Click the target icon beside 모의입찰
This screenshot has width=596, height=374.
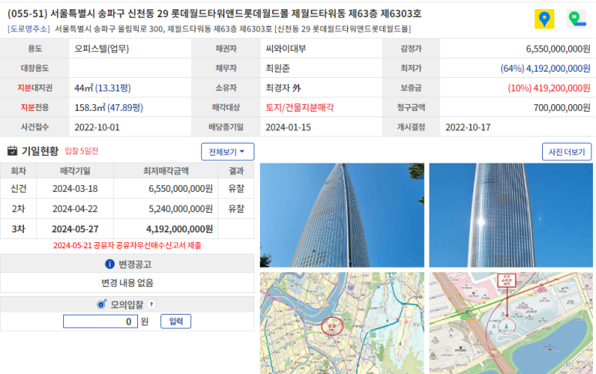coord(102,304)
